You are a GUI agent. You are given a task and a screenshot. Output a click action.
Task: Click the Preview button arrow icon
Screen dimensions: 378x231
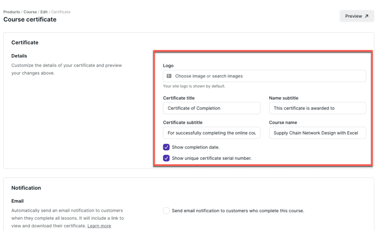click(x=366, y=16)
